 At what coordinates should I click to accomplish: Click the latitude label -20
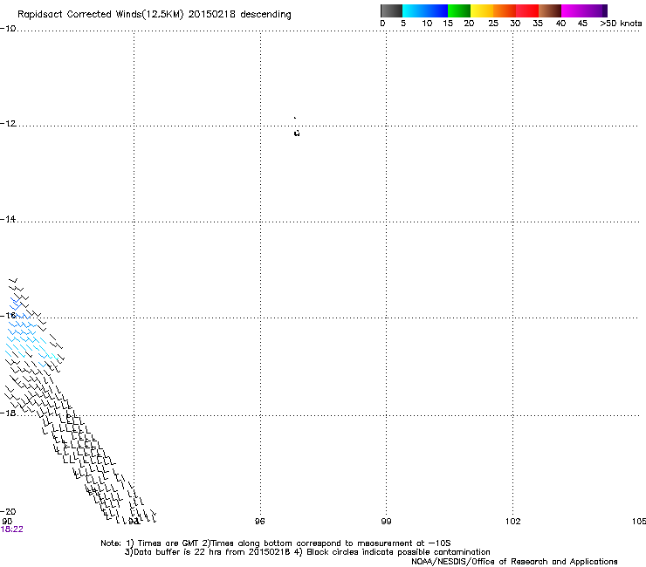8,511
